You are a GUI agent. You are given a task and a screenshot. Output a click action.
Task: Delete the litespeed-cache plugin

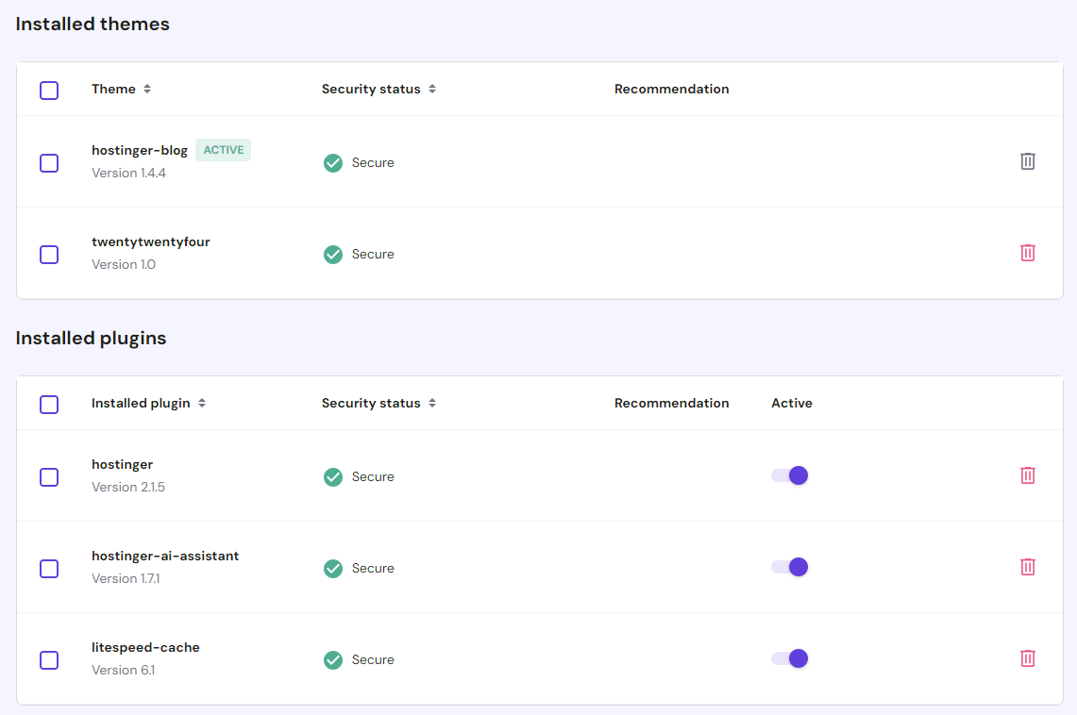tap(1028, 658)
